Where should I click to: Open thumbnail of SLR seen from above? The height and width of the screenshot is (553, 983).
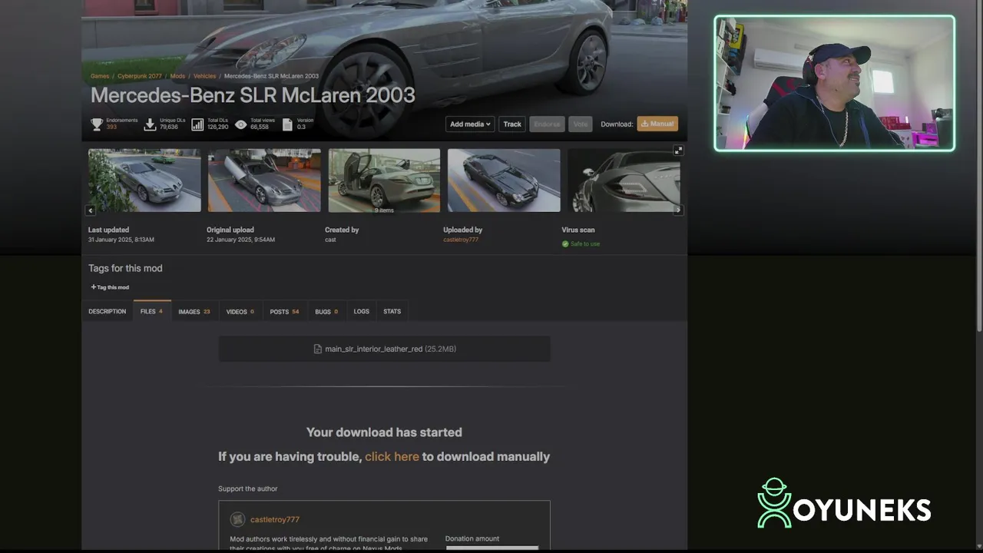504,180
